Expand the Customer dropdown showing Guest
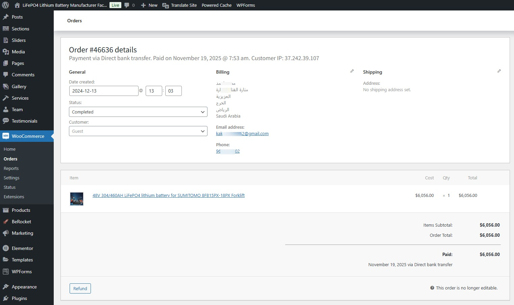This screenshot has height=305, width=514. coord(138,131)
